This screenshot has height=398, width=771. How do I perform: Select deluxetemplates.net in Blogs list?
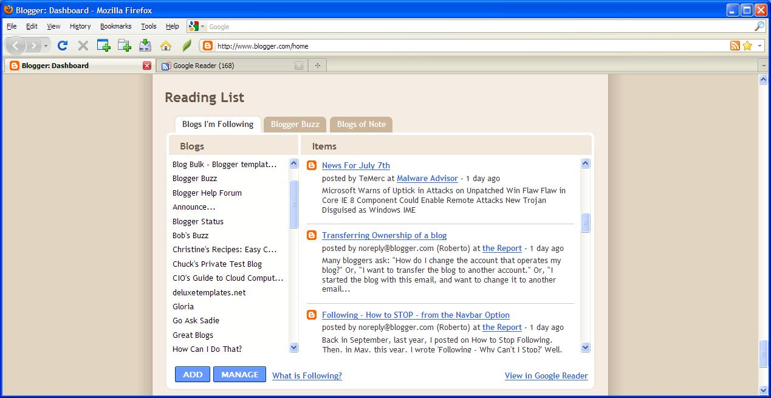click(x=209, y=292)
